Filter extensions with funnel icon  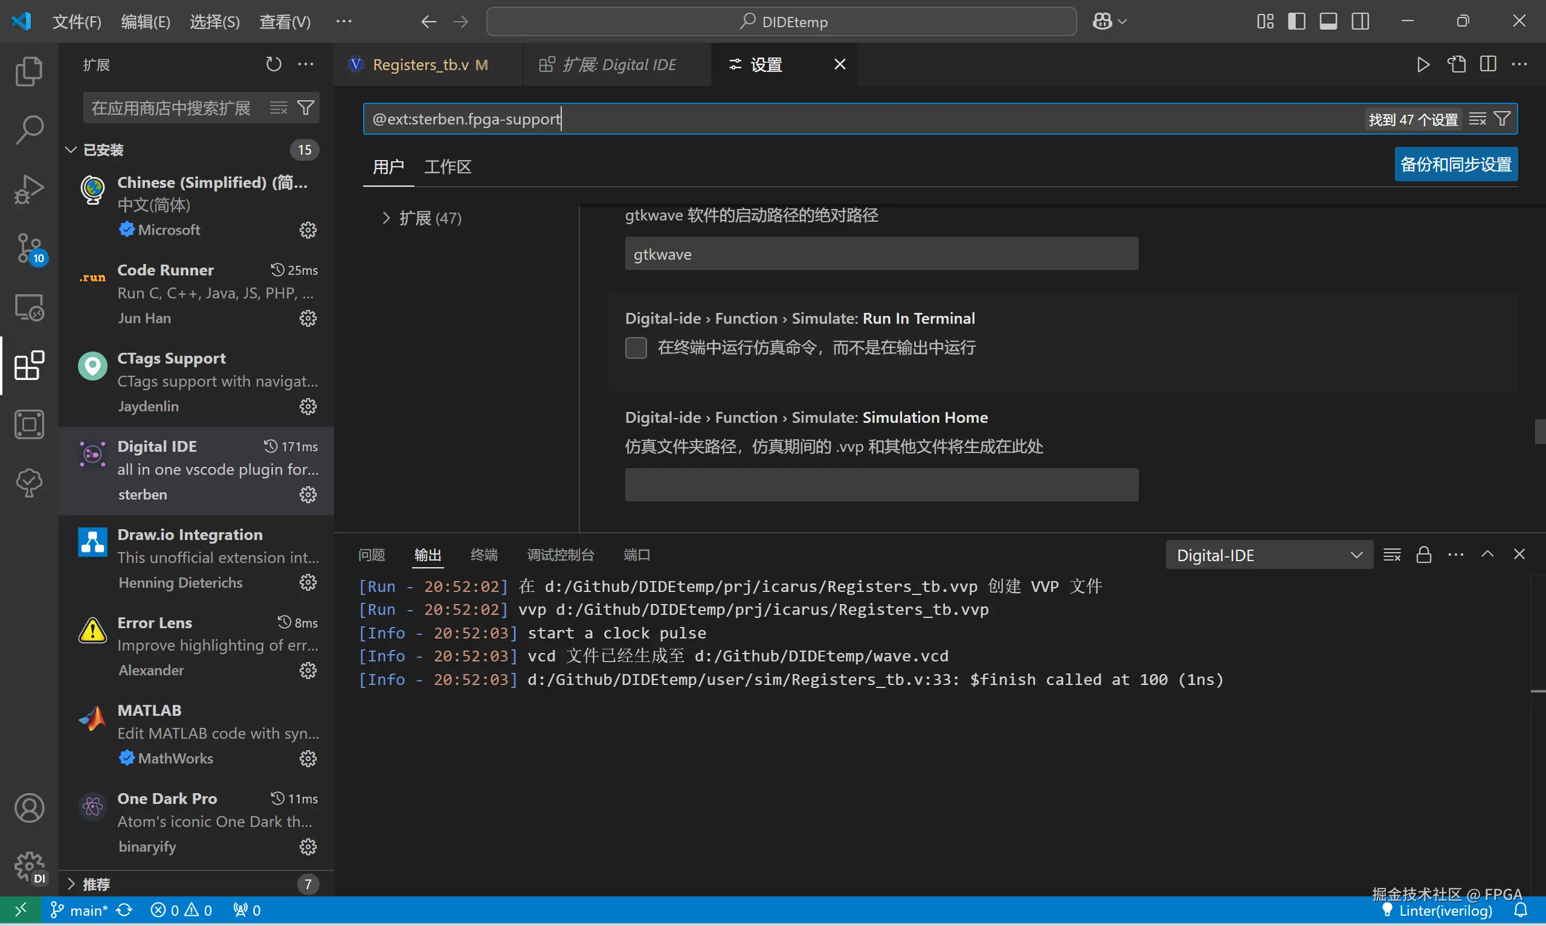tap(306, 108)
